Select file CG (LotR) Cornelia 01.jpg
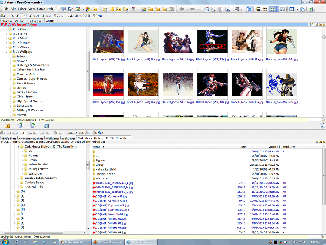Viewport: 326px width, 245px height. [x=111, y=196]
